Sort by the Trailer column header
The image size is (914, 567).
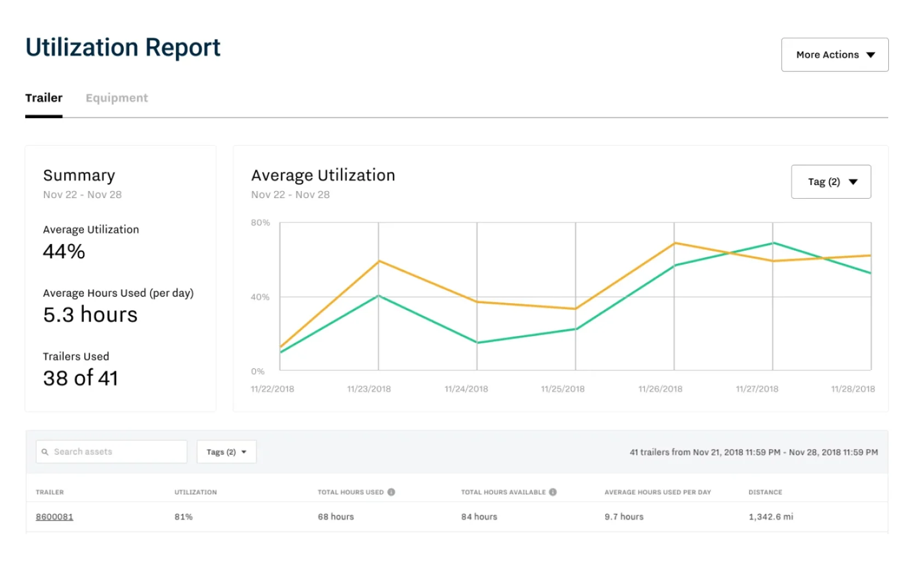50,492
